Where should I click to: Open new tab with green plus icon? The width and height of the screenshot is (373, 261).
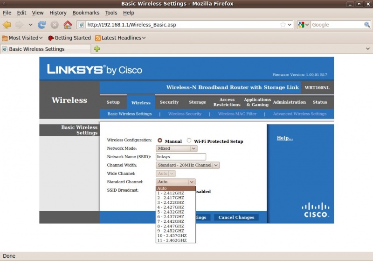coord(97,49)
